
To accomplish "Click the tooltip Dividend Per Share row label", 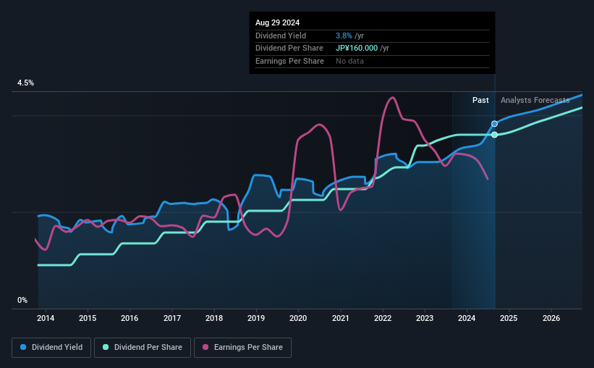I will (x=289, y=49).
